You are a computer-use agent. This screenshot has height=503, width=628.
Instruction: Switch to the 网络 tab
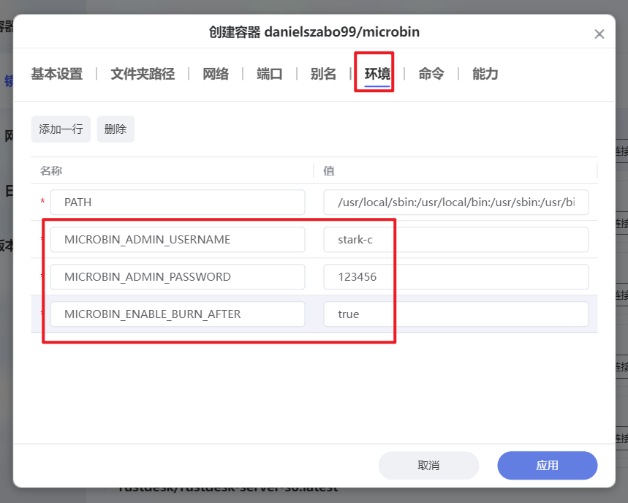[216, 73]
